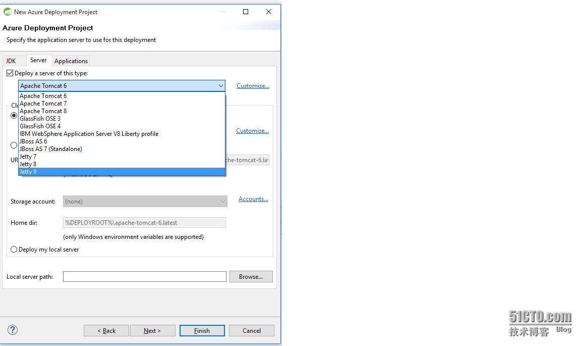Cancel the deployment project wizard

pyautogui.click(x=252, y=330)
